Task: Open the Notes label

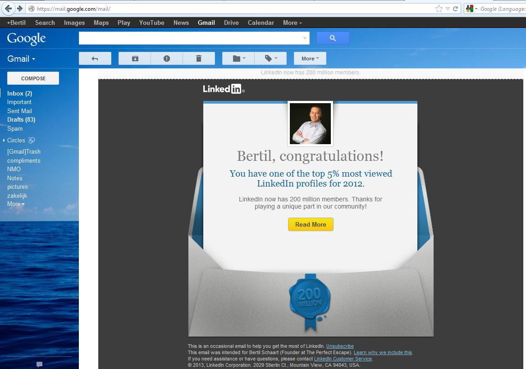Action: (x=15, y=178)
